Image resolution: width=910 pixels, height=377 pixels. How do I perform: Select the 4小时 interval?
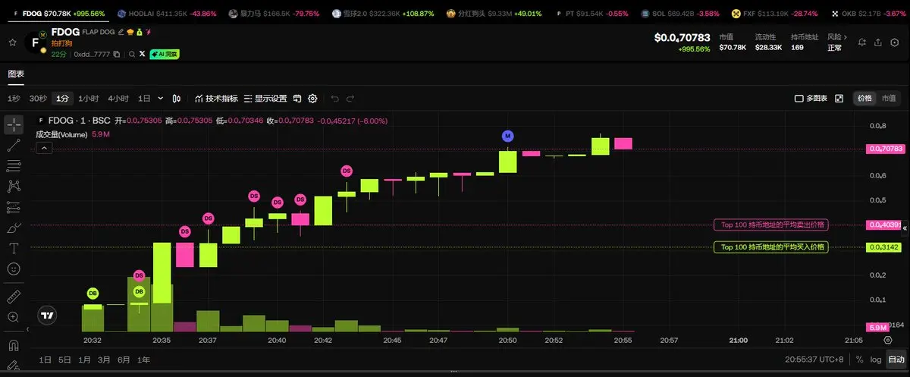click(118, 99)
